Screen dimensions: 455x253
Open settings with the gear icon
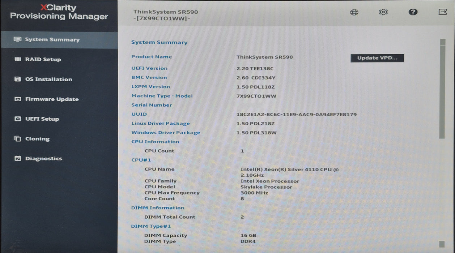click(x=383, y=12)
